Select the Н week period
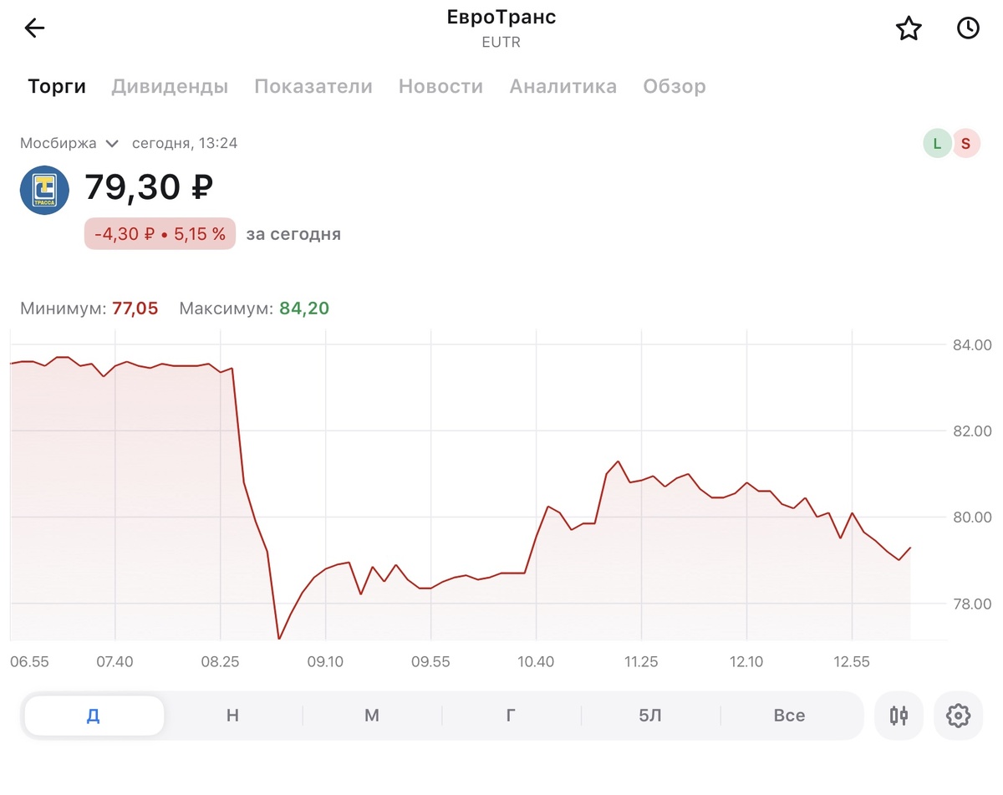 coord(232,716)
